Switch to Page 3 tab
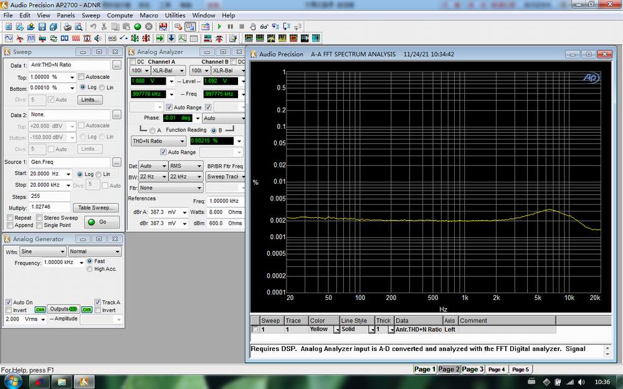Screen dimensions: 623x389 [472, 369]
